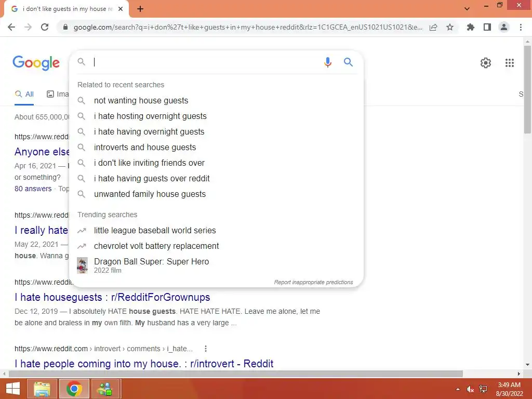Click the padlock site info icon

pyautogui.click(x=65, y=27)
